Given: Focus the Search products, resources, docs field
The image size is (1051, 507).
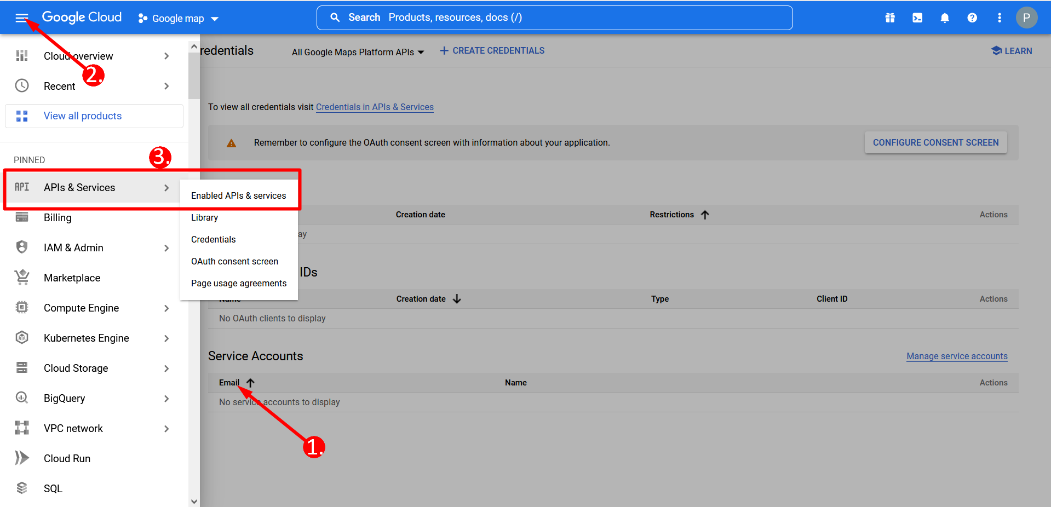Looking at the screenshot, I should click(554, 18).
